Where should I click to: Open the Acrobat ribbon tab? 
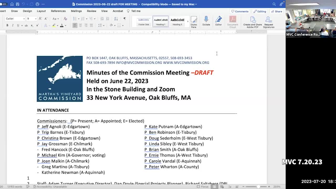[x=118, y=11]
